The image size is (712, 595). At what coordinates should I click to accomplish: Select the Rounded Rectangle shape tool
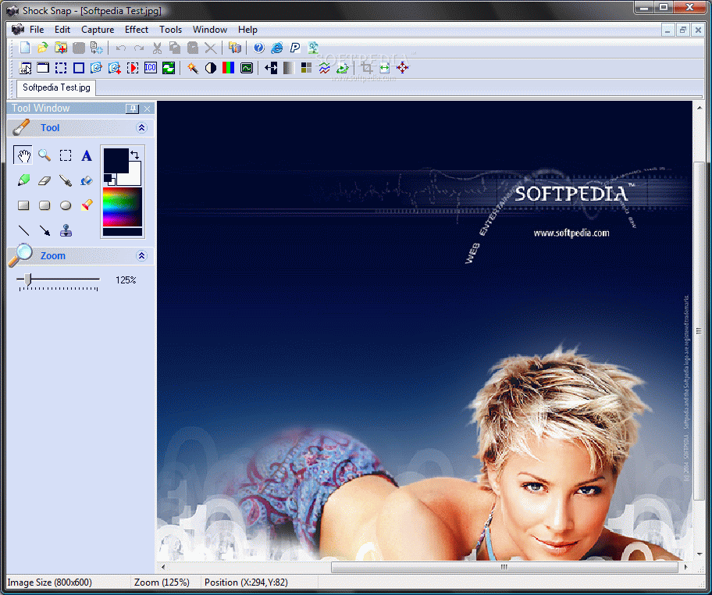click(x=44, y=206)
